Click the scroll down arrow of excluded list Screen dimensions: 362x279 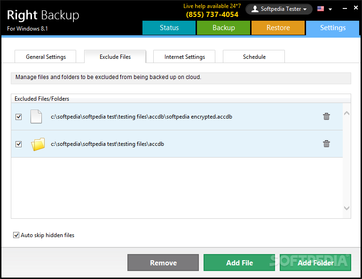[346, 208]
